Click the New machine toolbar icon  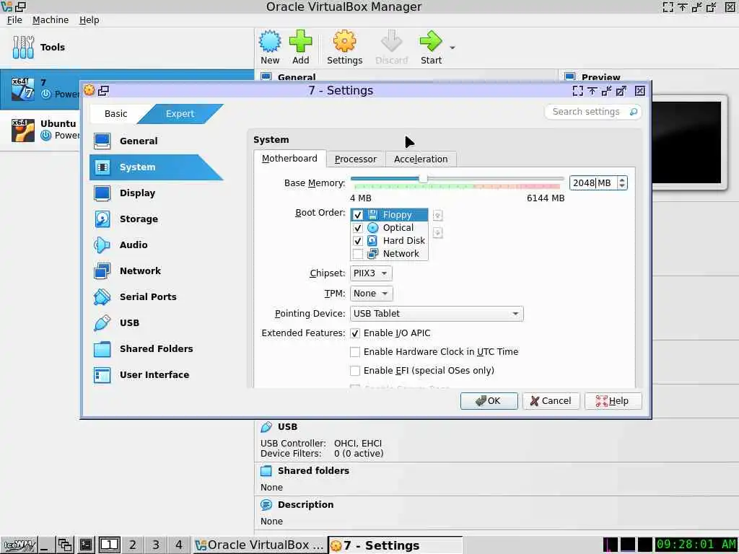[270, 41]
